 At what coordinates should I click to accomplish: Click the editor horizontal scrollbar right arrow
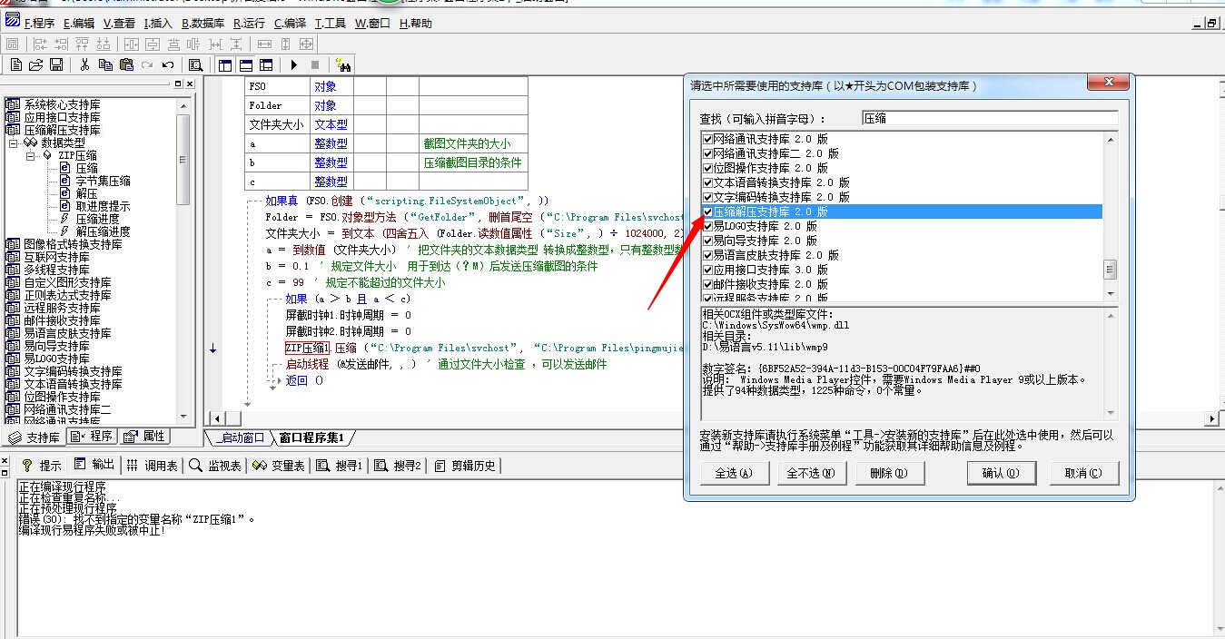(x=1211, y=418)
